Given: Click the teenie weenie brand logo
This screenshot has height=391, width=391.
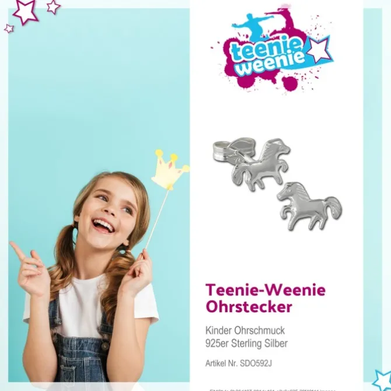Looking at the screenshot, I should (272, 48).
